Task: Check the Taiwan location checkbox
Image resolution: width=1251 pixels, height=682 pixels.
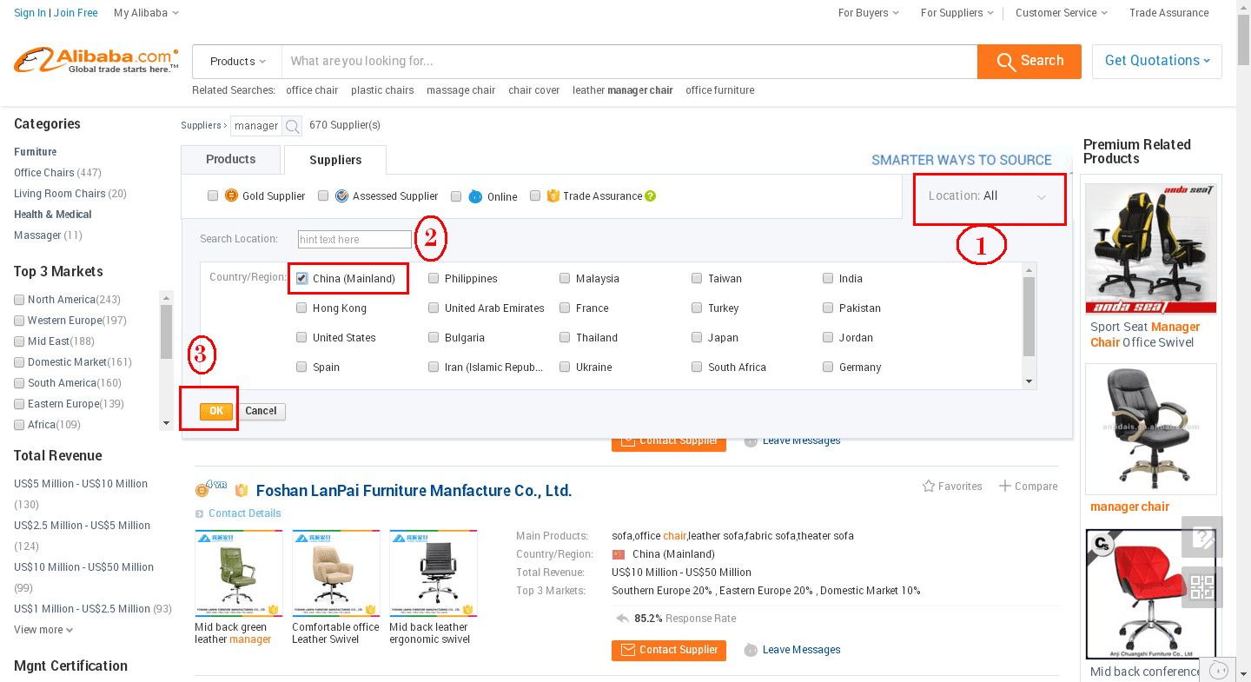Action: (697, 279)
